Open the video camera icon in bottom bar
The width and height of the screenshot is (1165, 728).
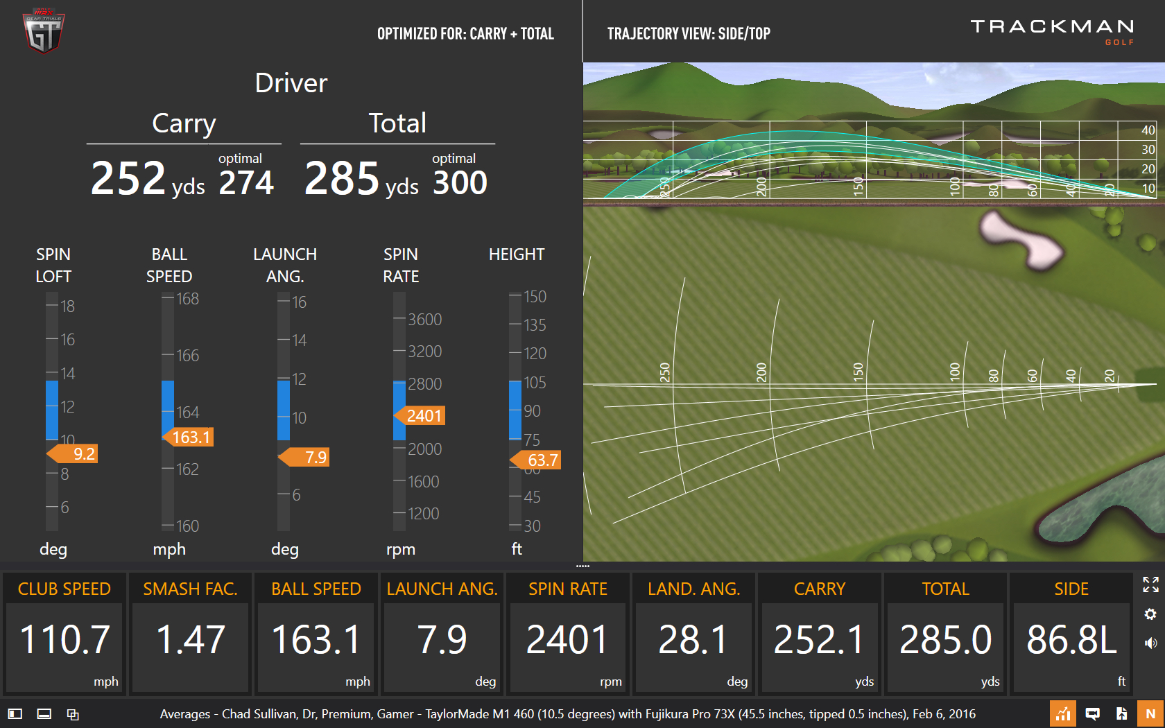1092,713
